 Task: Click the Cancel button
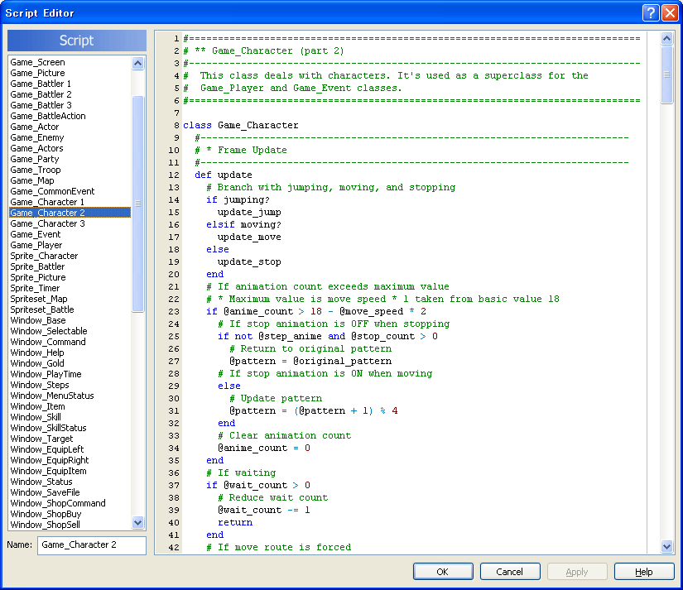pos(510,571)
